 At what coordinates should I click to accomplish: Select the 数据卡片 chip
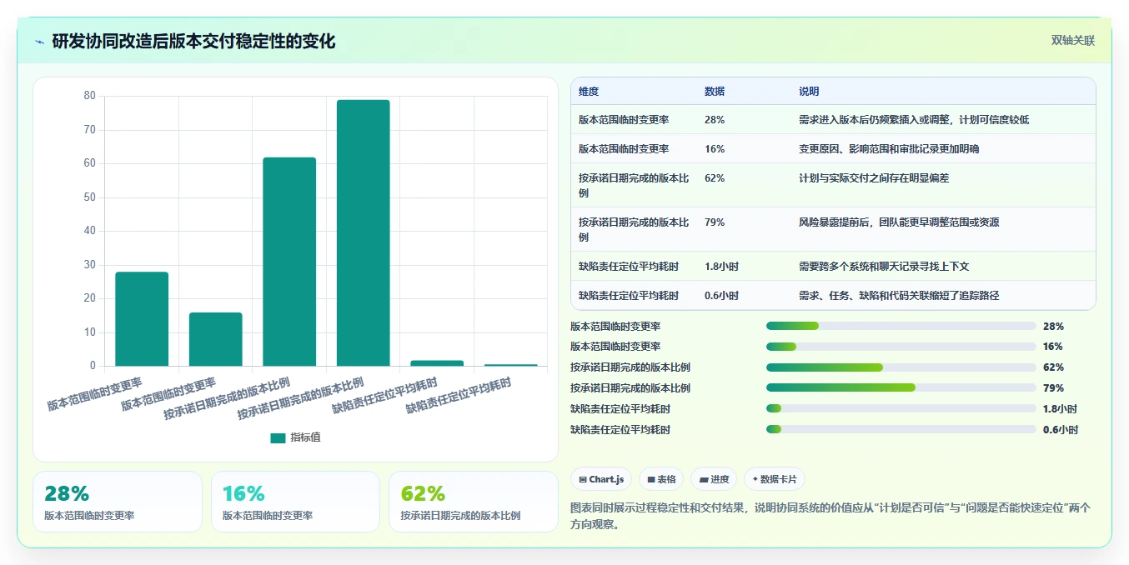(x=775, y=479)
